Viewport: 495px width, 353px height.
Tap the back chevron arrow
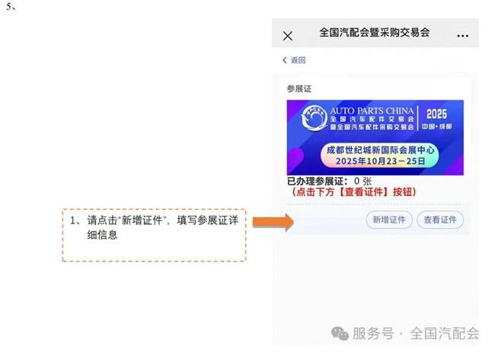click(285, 60)
